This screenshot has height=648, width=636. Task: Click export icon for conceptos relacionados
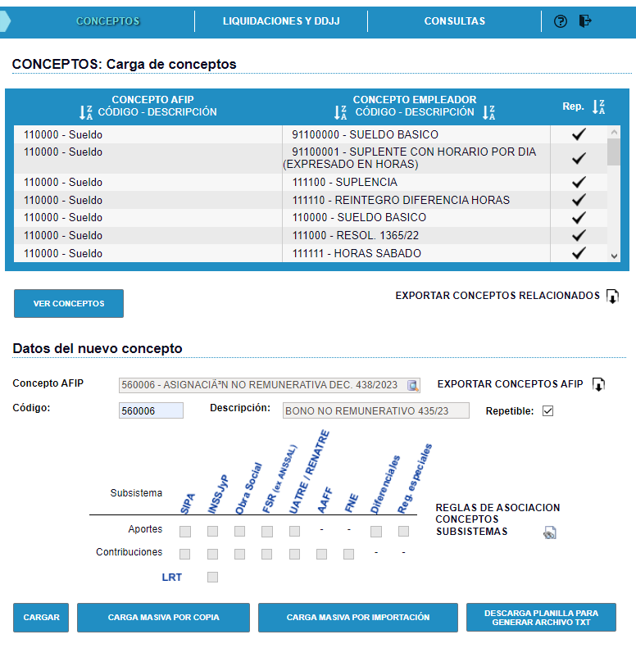pos(612,296)
